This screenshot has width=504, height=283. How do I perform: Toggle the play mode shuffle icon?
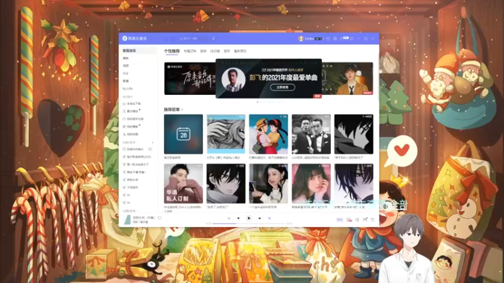coord(229,218)
